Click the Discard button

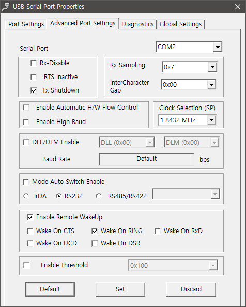191,289
